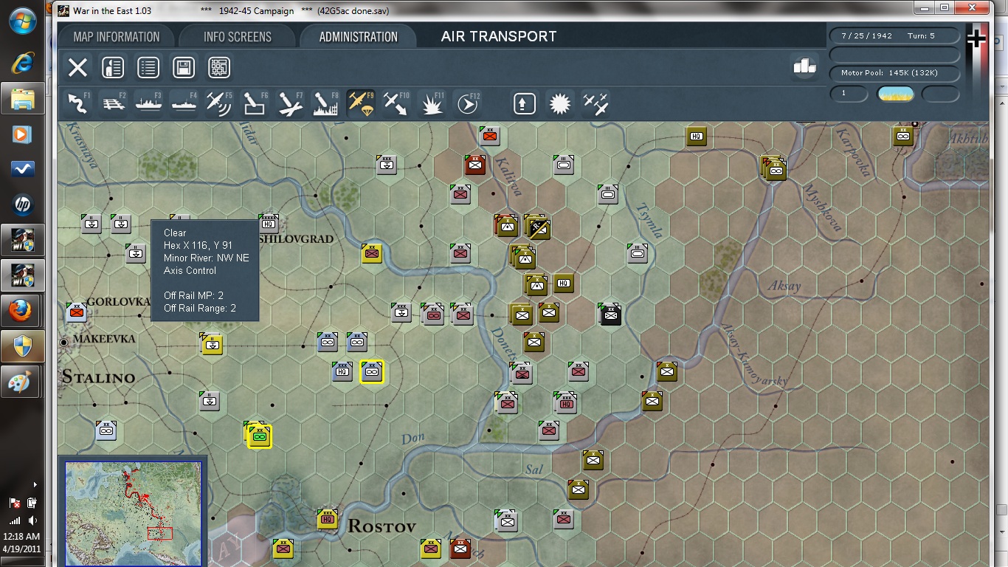Open the order of battle soldier-list icon
1008x567 pixels.
click(x=113, y=68)
